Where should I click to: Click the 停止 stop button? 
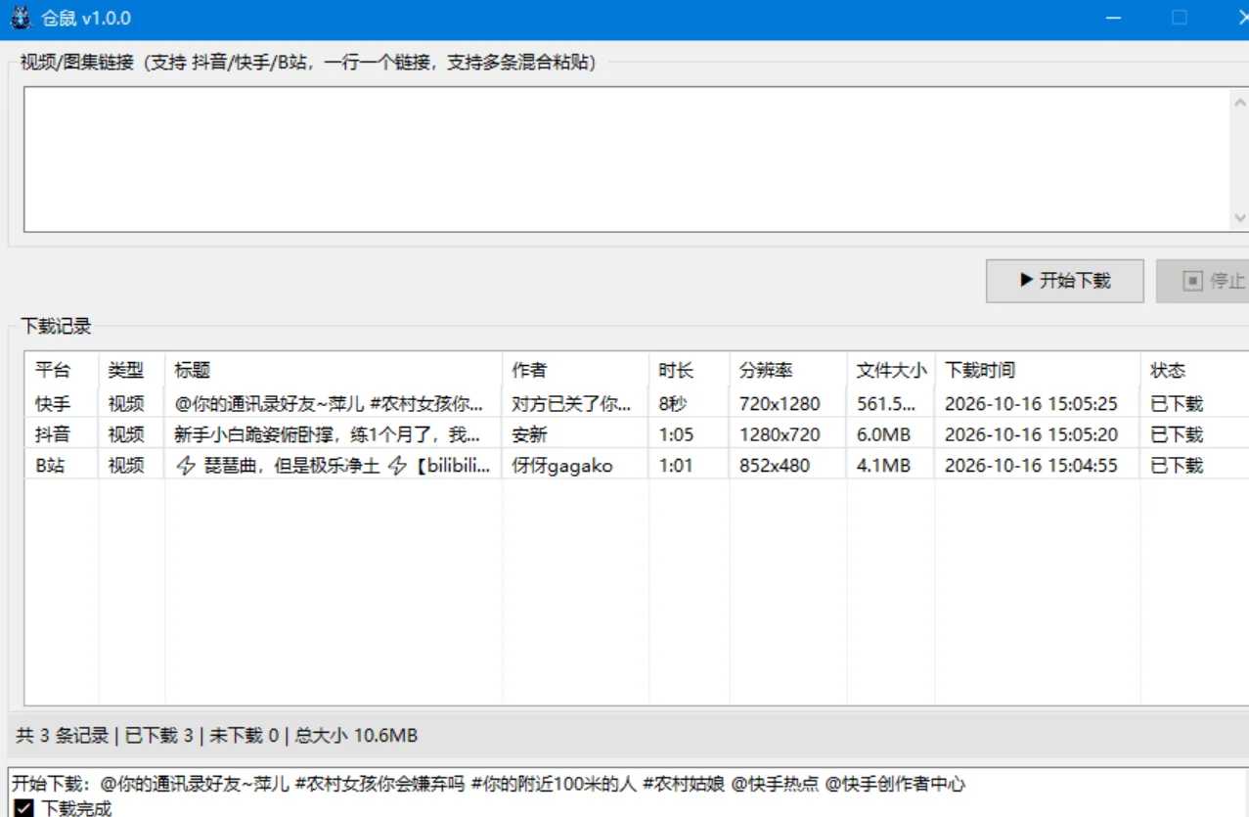tap(1205, 281)
